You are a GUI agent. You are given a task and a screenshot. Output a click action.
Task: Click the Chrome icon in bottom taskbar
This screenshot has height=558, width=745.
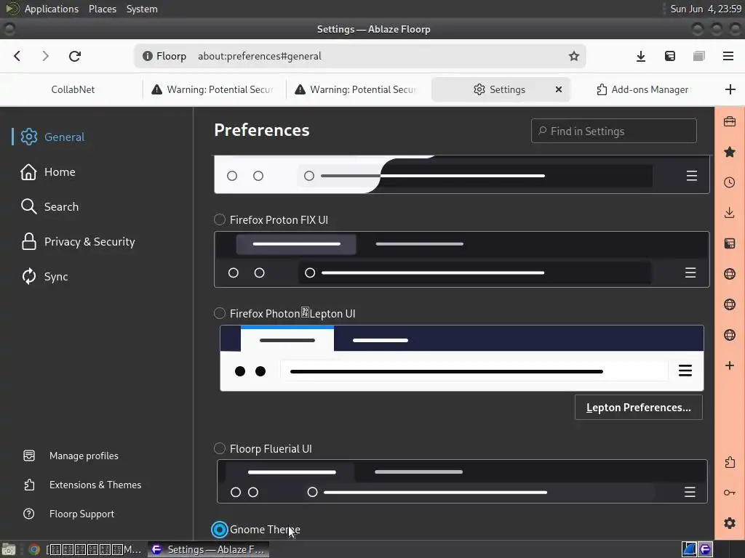pyautogui.click(x=33, y=549)
